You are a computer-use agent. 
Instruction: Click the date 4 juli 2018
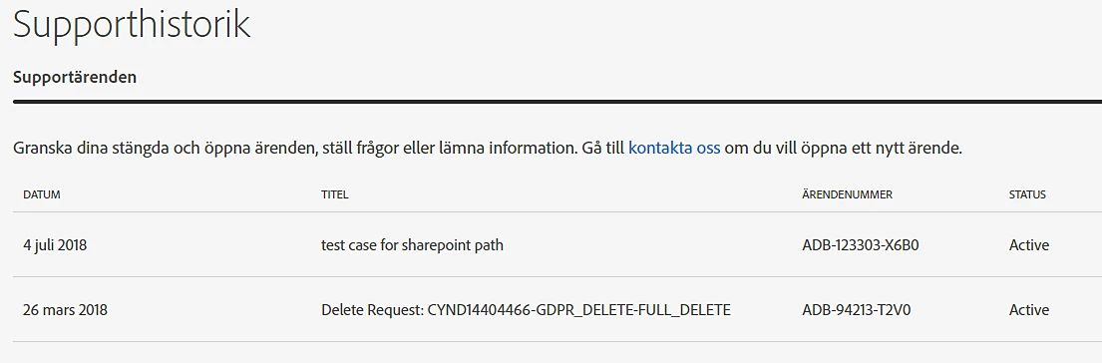55,245
